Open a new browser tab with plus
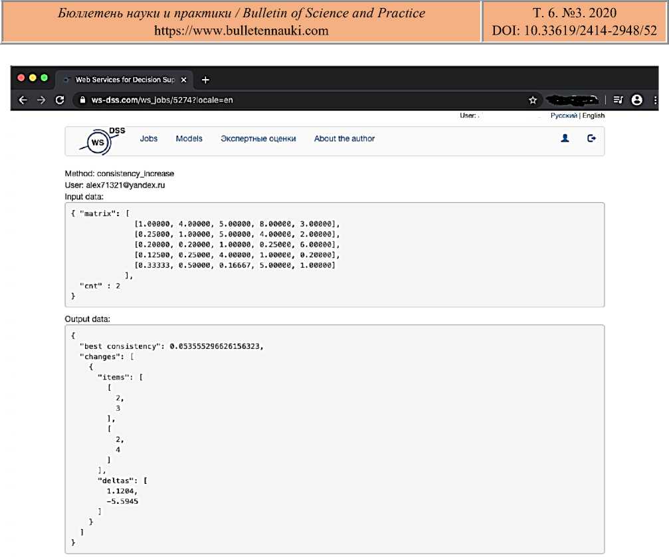Image resolution: width=669 pixels, height=557 pixels. tap(205, 80)
